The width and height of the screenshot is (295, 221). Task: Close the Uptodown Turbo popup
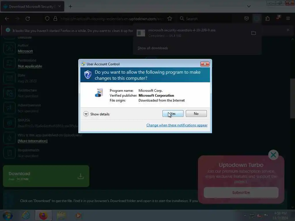(x=273, y=155)
